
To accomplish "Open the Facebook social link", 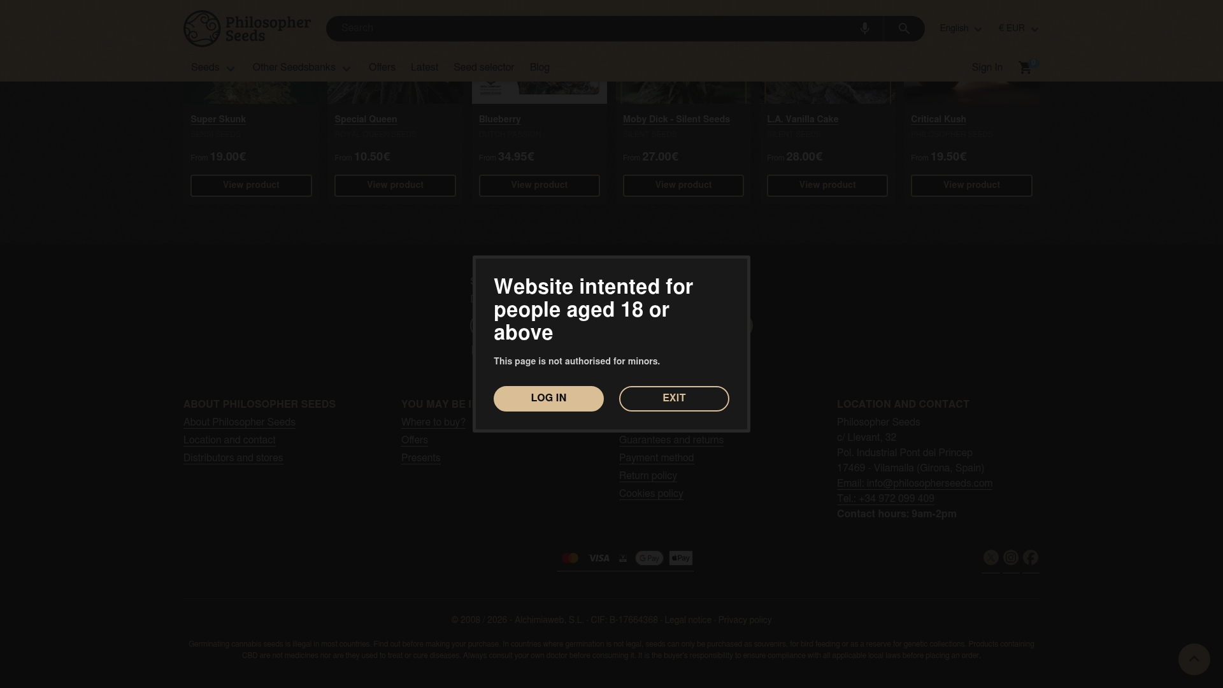I will 1031,558.
